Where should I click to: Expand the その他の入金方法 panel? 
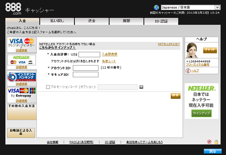pyautogui.click(x=21, y=106)
